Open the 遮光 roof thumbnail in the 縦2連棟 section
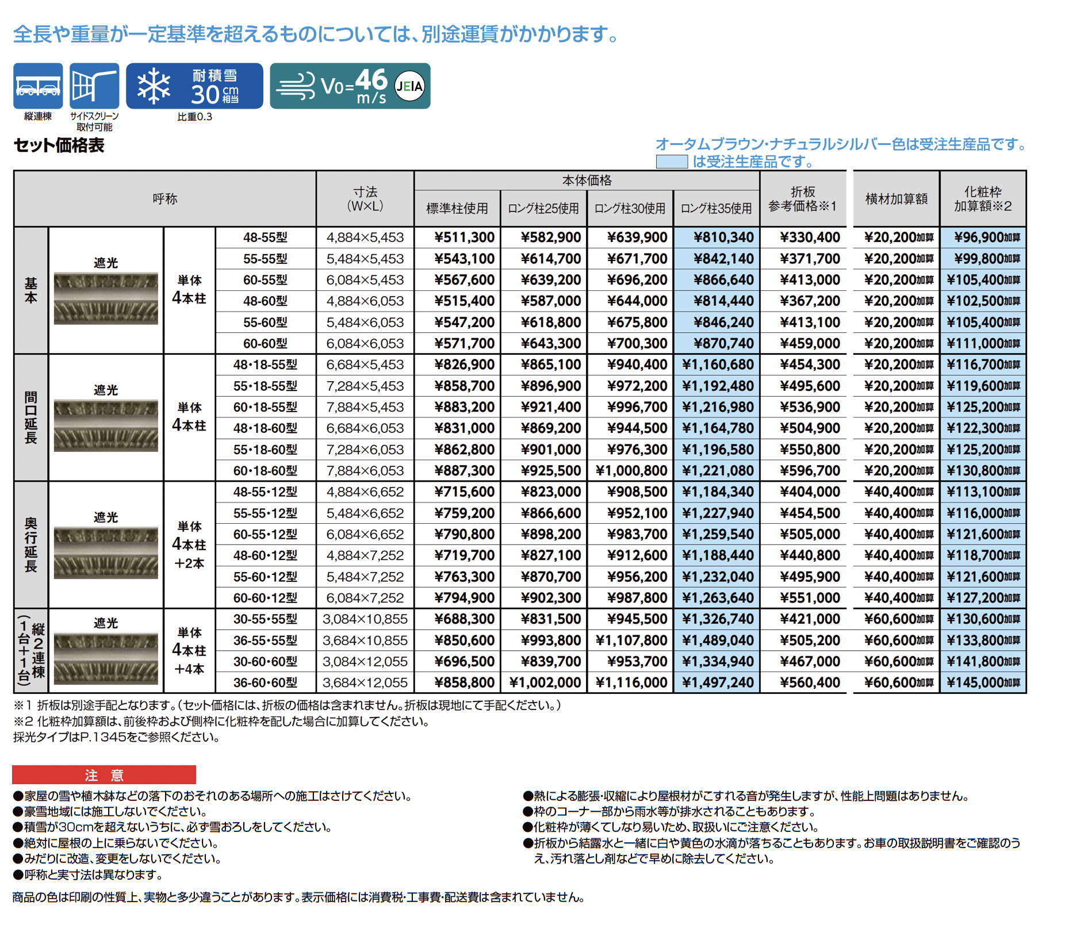1088x936 pixels. [106, 658]
